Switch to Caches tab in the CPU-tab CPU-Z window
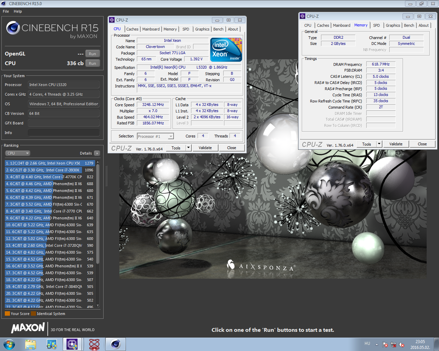The image size is (439, 351). tap(132, 29)
